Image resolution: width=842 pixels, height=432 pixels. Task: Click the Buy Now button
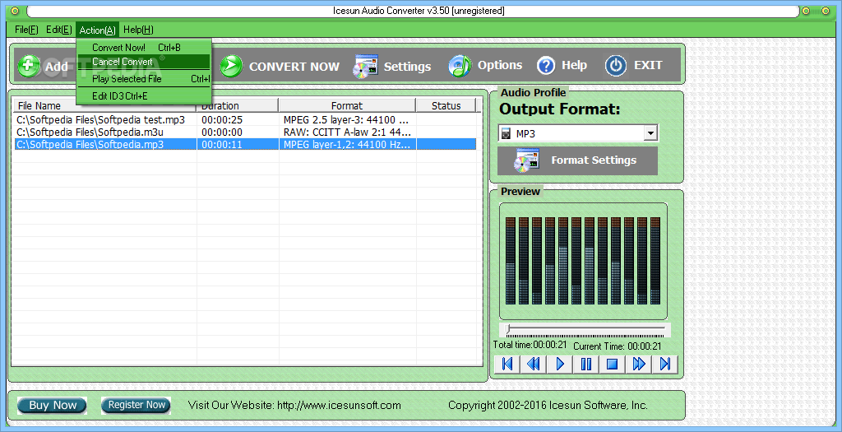52,406
